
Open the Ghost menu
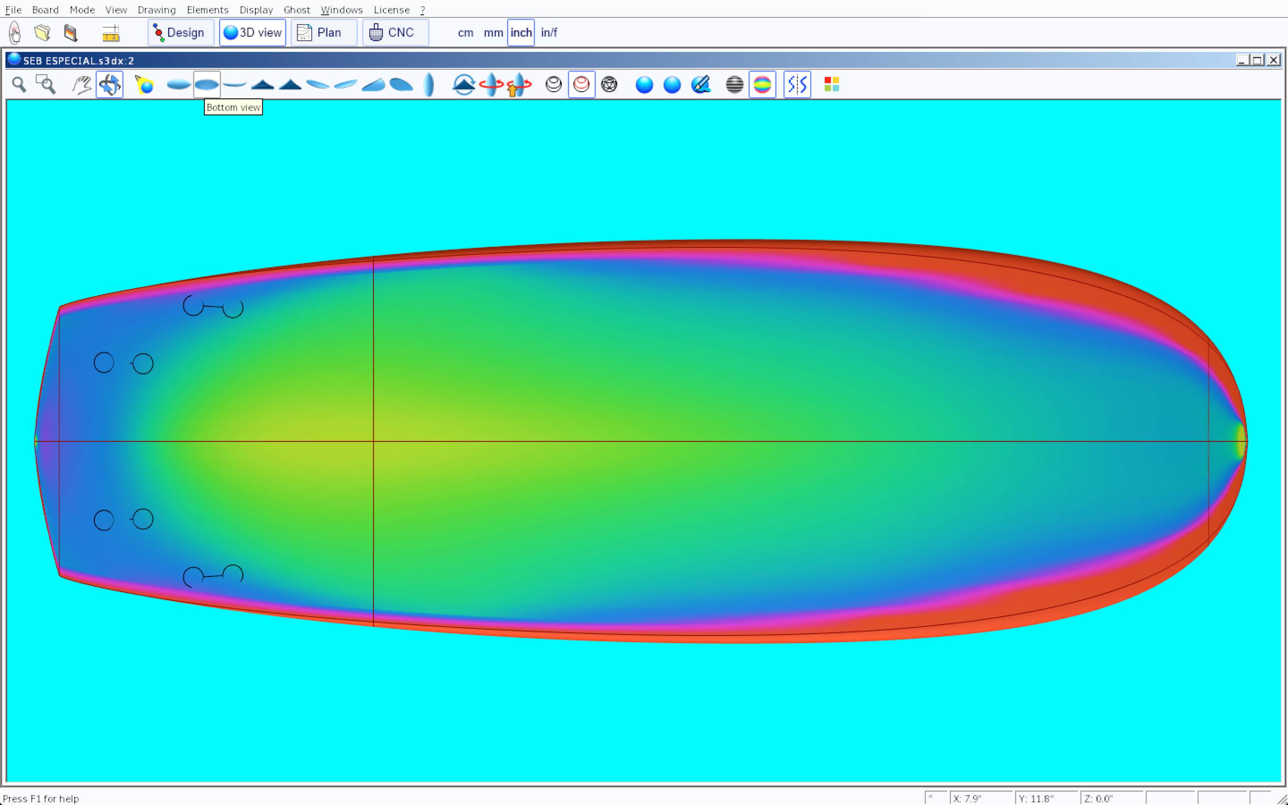tap(297, 9)
